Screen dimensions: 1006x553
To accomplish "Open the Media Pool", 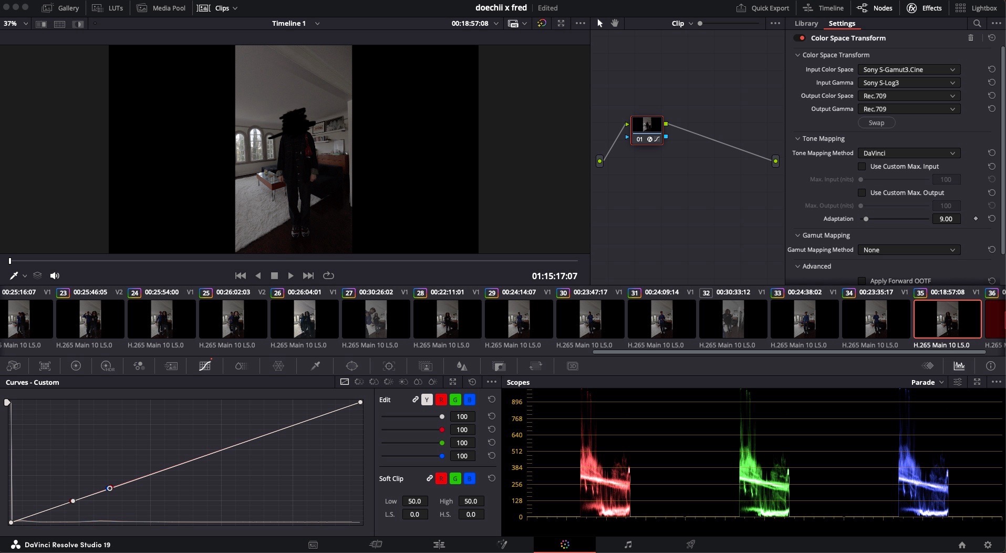I will pos(161,8).
